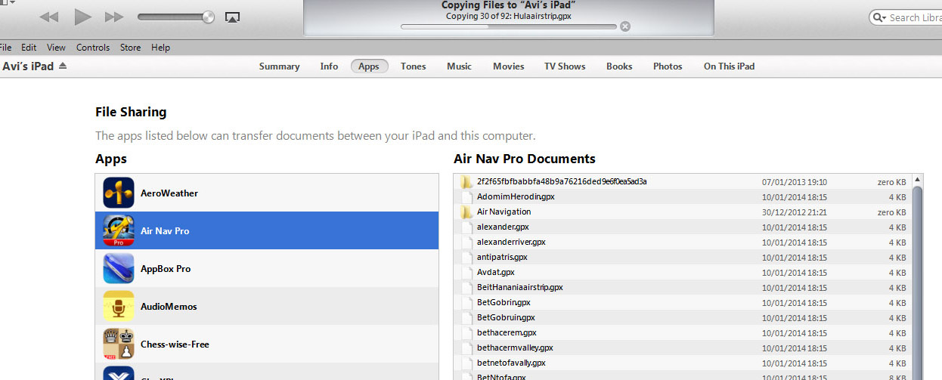Eject Avi's iPad

coord(63,66)
